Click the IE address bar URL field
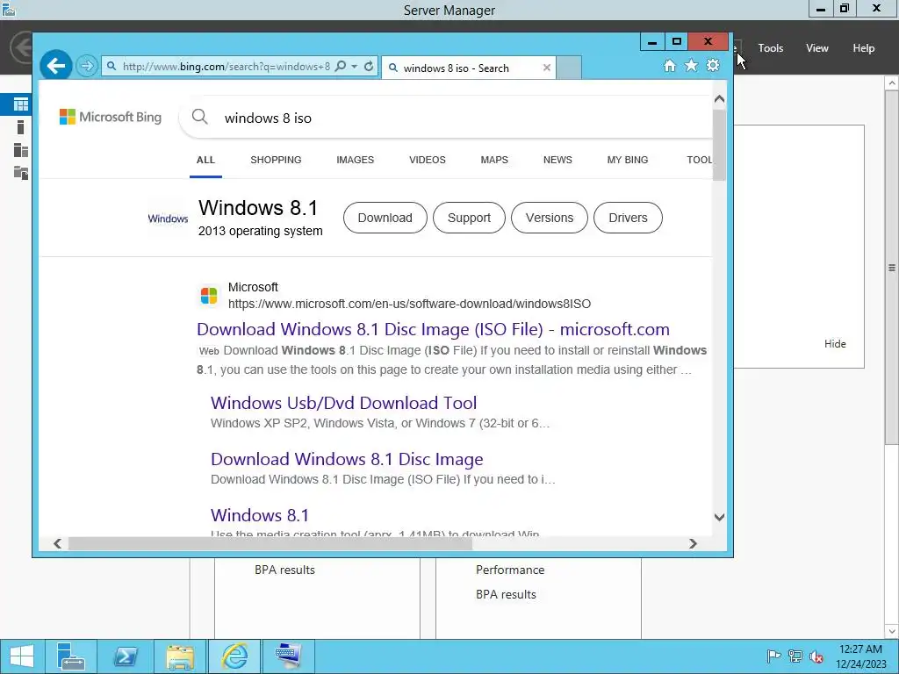 tap(226, 67)
